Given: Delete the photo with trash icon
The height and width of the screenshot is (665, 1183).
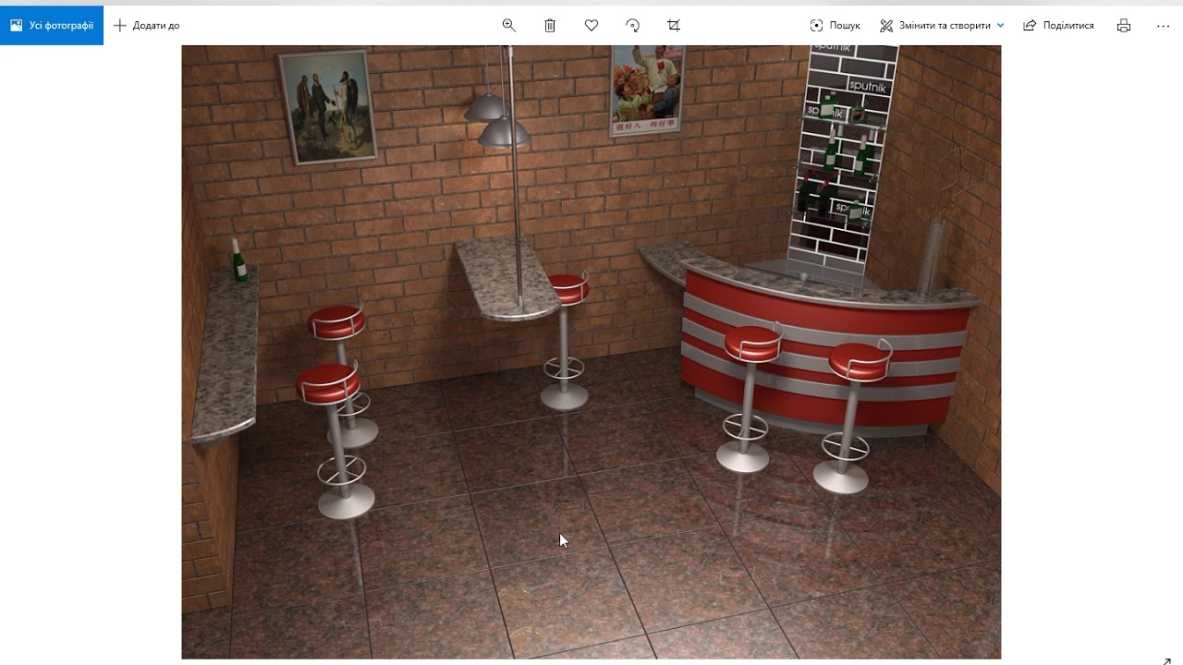Looking at the screenshot, I should tap(550, 26).
